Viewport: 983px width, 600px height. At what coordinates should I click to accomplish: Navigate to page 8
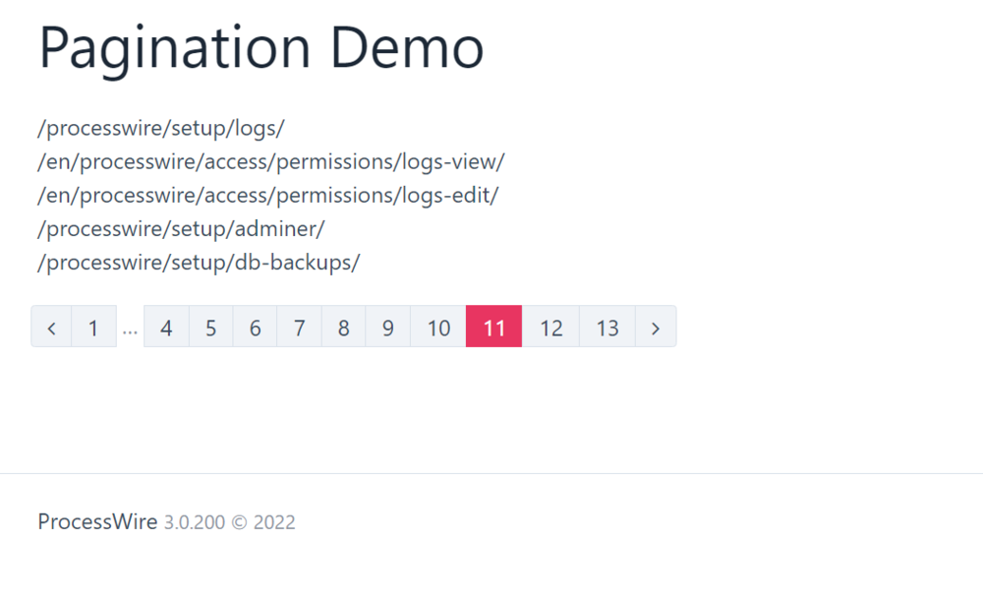(x=343, y=327)
